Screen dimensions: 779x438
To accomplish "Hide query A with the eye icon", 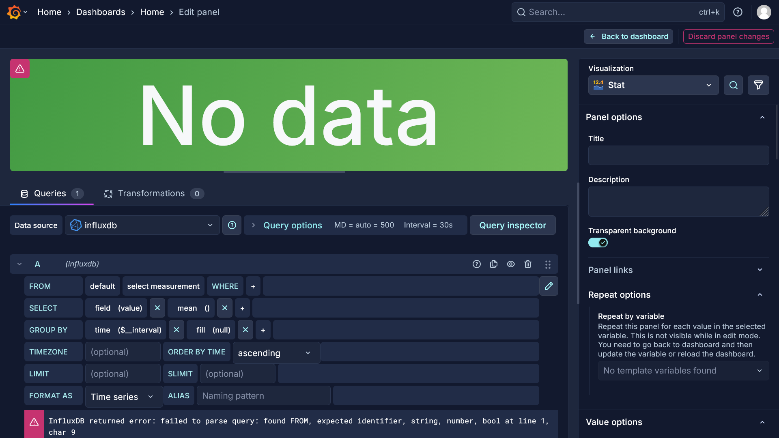I will click(511, 264).
